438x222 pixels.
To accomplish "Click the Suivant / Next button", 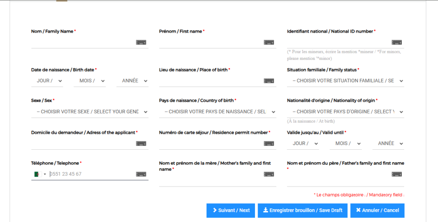I will click(231, 210).
